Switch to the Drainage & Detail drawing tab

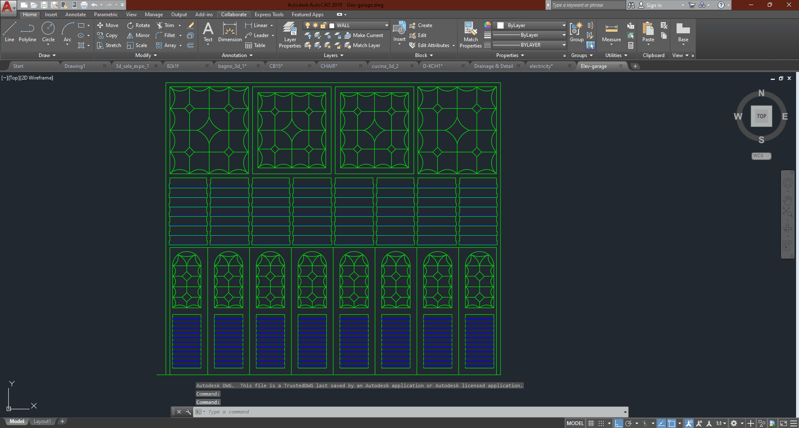(493, 66)
